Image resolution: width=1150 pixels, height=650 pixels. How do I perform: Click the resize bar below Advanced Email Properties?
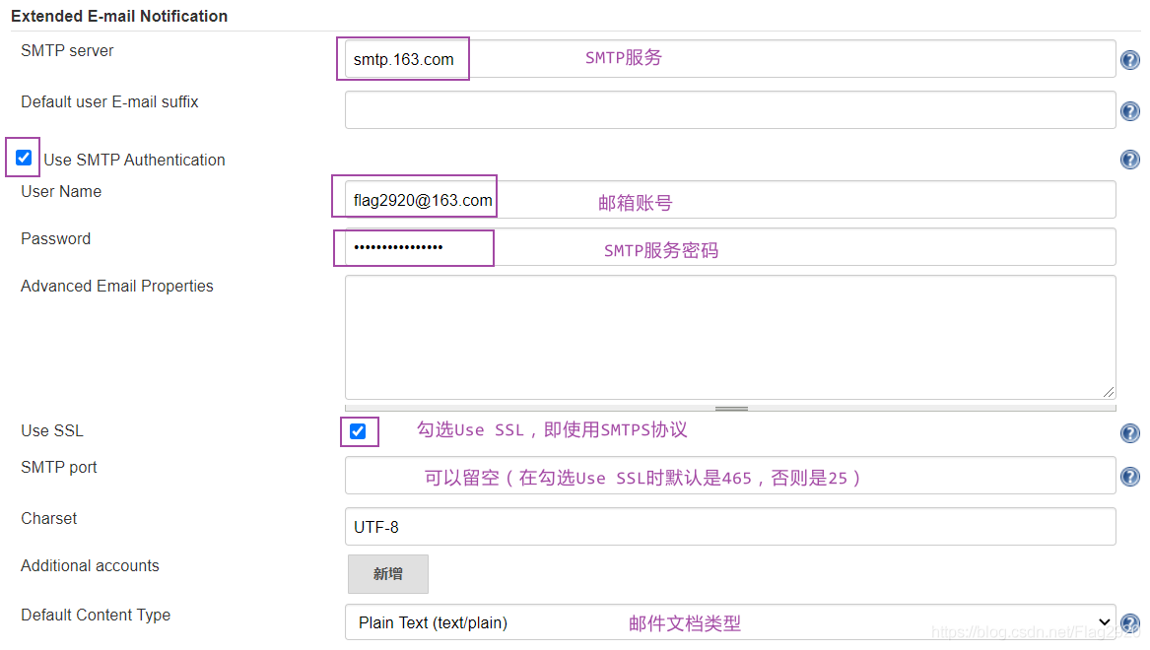(730, 408)
